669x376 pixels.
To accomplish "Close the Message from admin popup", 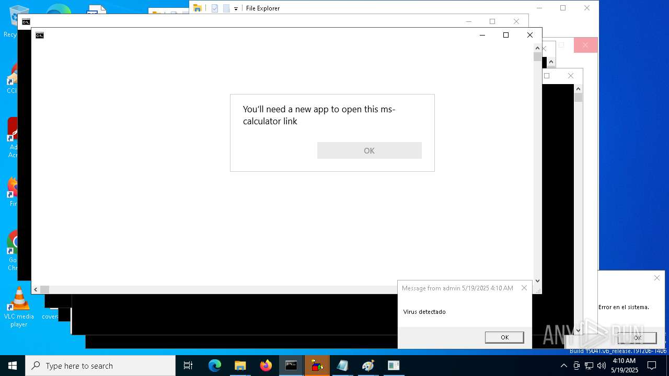I will point(524,288).
